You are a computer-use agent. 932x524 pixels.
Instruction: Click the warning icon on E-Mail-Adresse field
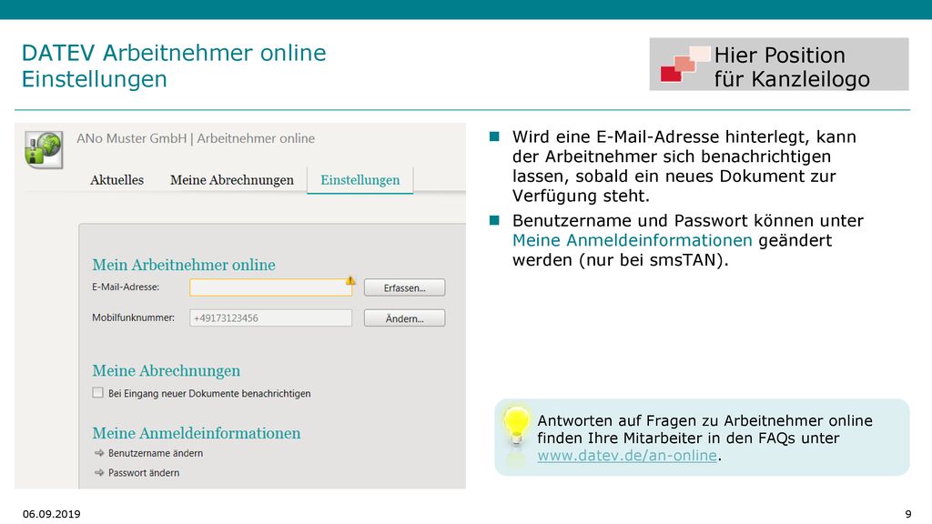(x=350, y=280)
